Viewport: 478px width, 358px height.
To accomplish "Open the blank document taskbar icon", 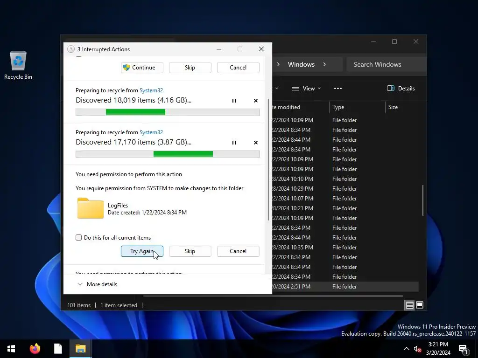I will click(x=58, y=349).
